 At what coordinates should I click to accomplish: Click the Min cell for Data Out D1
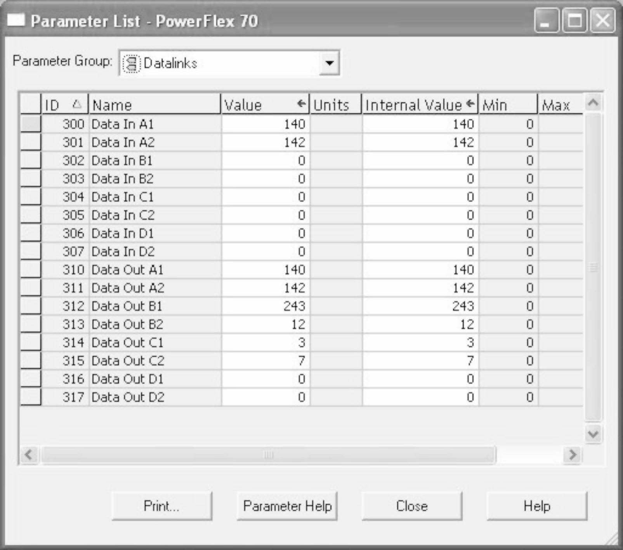[508, 379]
